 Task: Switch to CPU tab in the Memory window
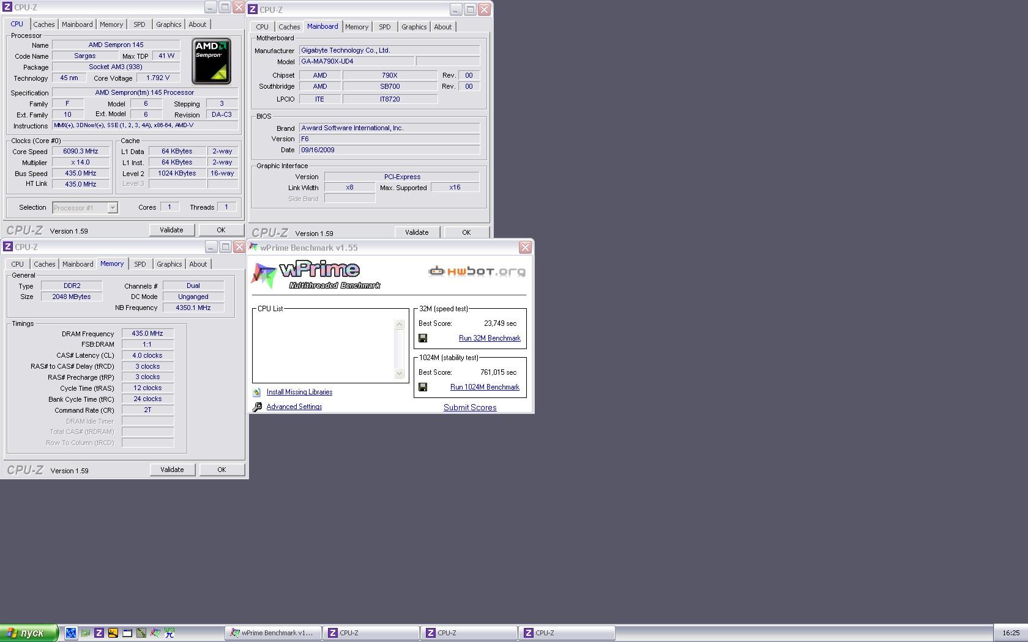pos(18,264)
